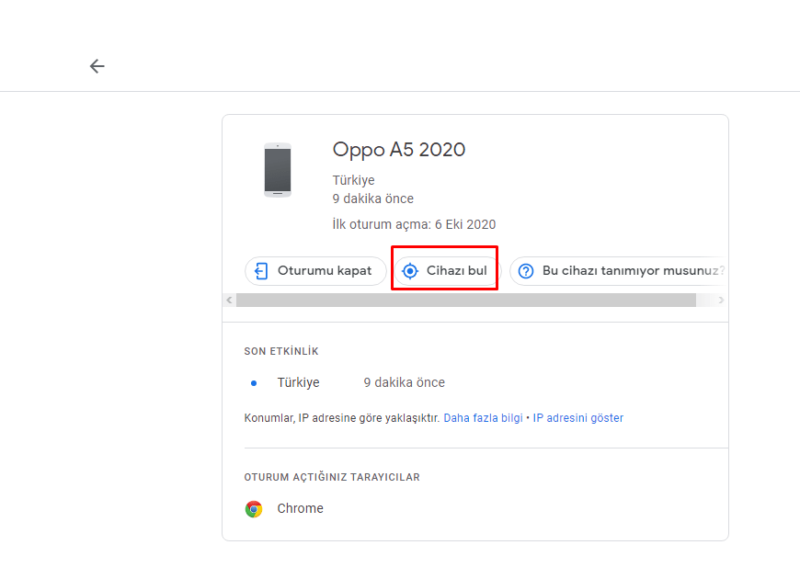This screenshot has width=800, height=579.
Task: Go back using the left arrow icon
Action: pos(97,66)
